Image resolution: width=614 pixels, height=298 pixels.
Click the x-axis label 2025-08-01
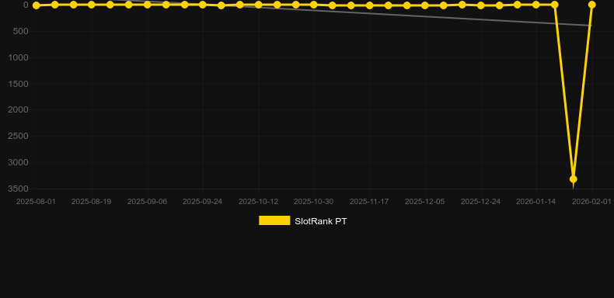coord(36,202)
